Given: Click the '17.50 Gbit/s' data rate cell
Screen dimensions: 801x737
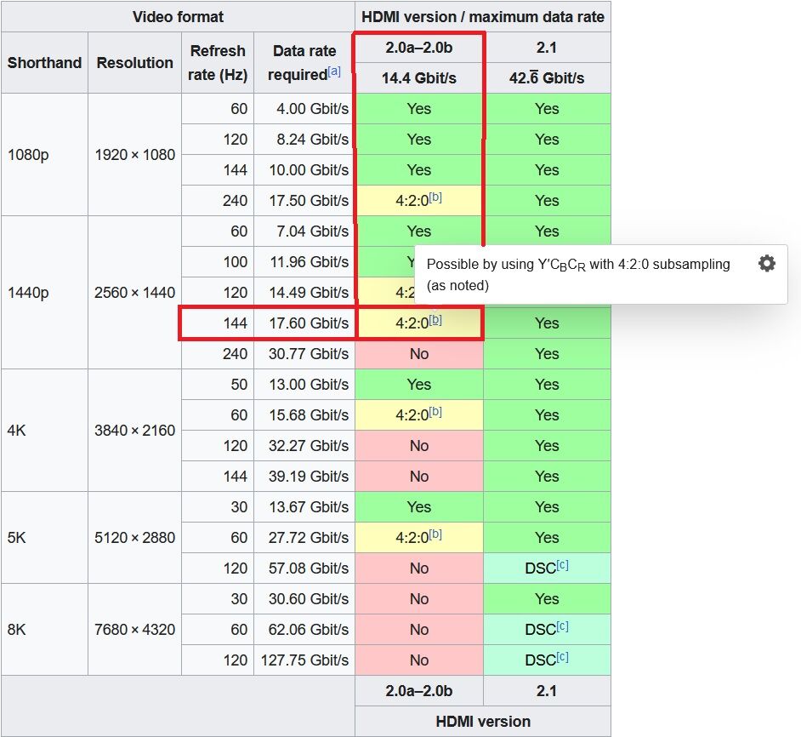Looking at the screenshot, I should point(304,201).
